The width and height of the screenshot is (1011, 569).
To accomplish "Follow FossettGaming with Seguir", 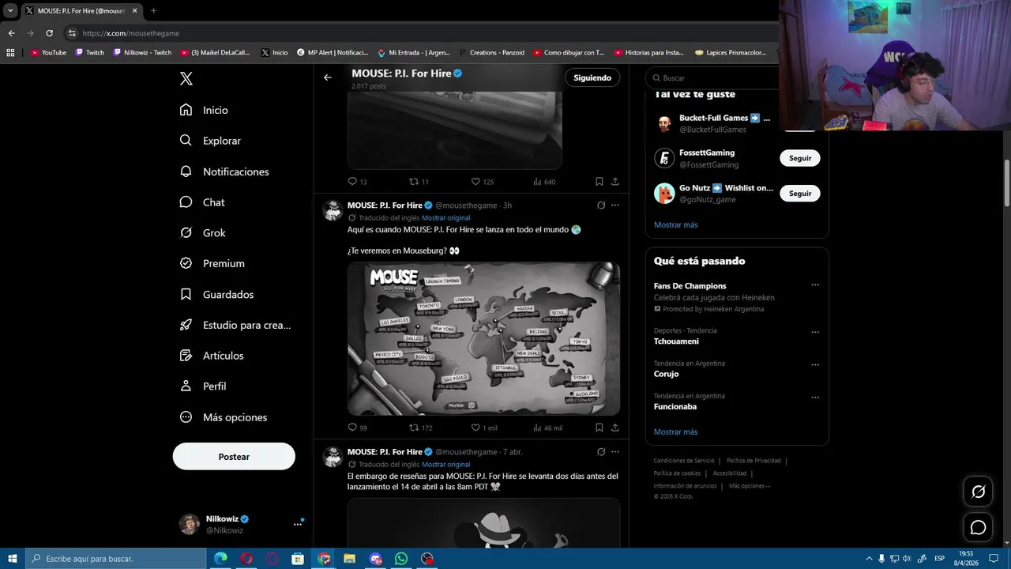I will 800,158.
